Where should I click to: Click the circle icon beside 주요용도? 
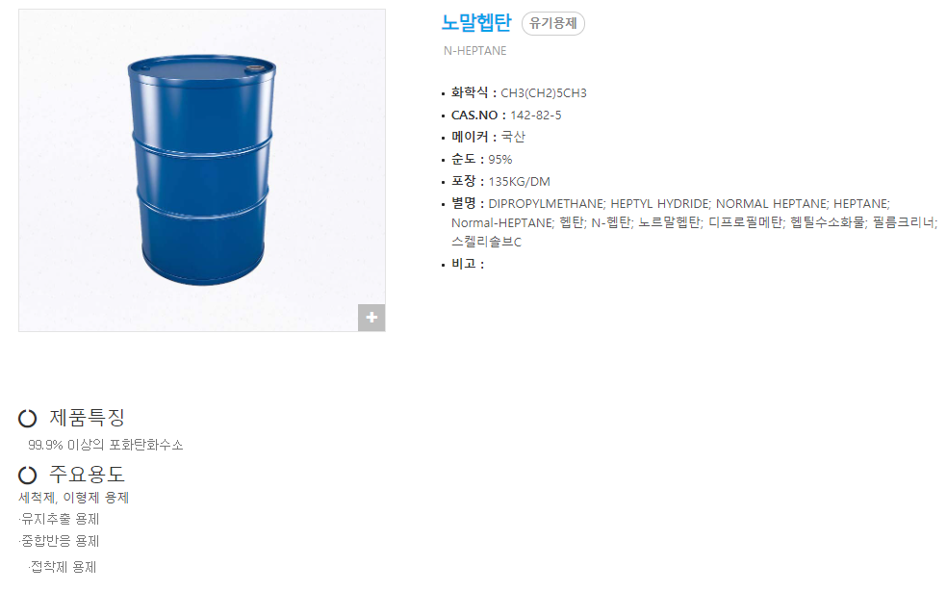pyautogui.click(x=27, y=475)
